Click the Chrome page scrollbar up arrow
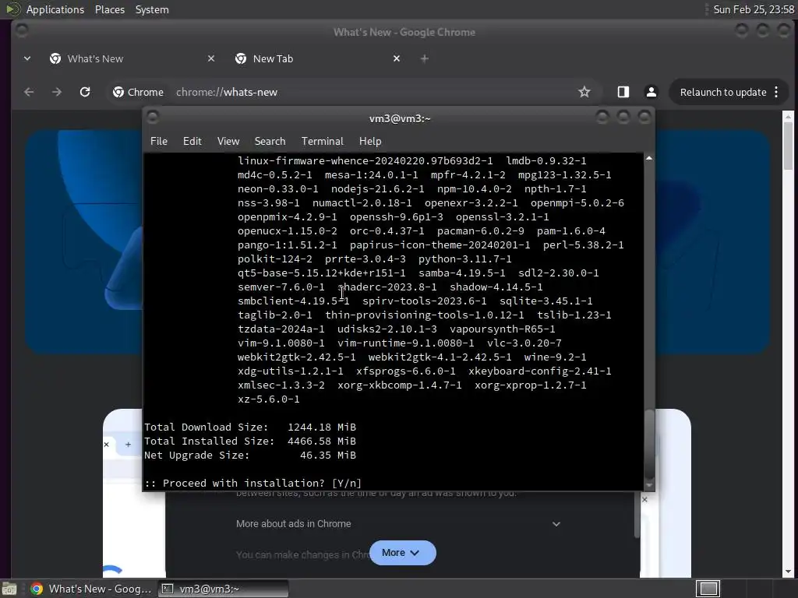This screenshot has width=798, height=598. [788, 117]
